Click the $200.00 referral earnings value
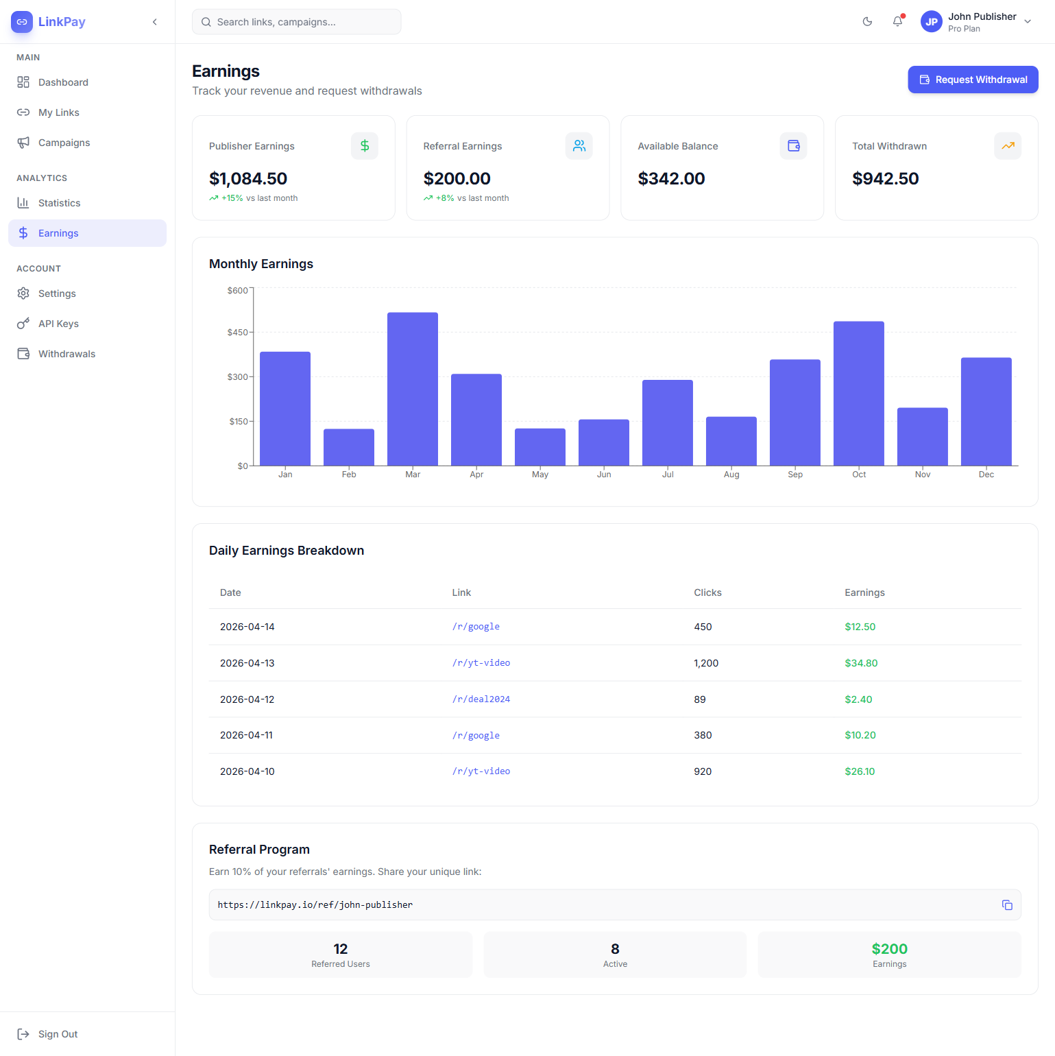 (x=457, y=179)
